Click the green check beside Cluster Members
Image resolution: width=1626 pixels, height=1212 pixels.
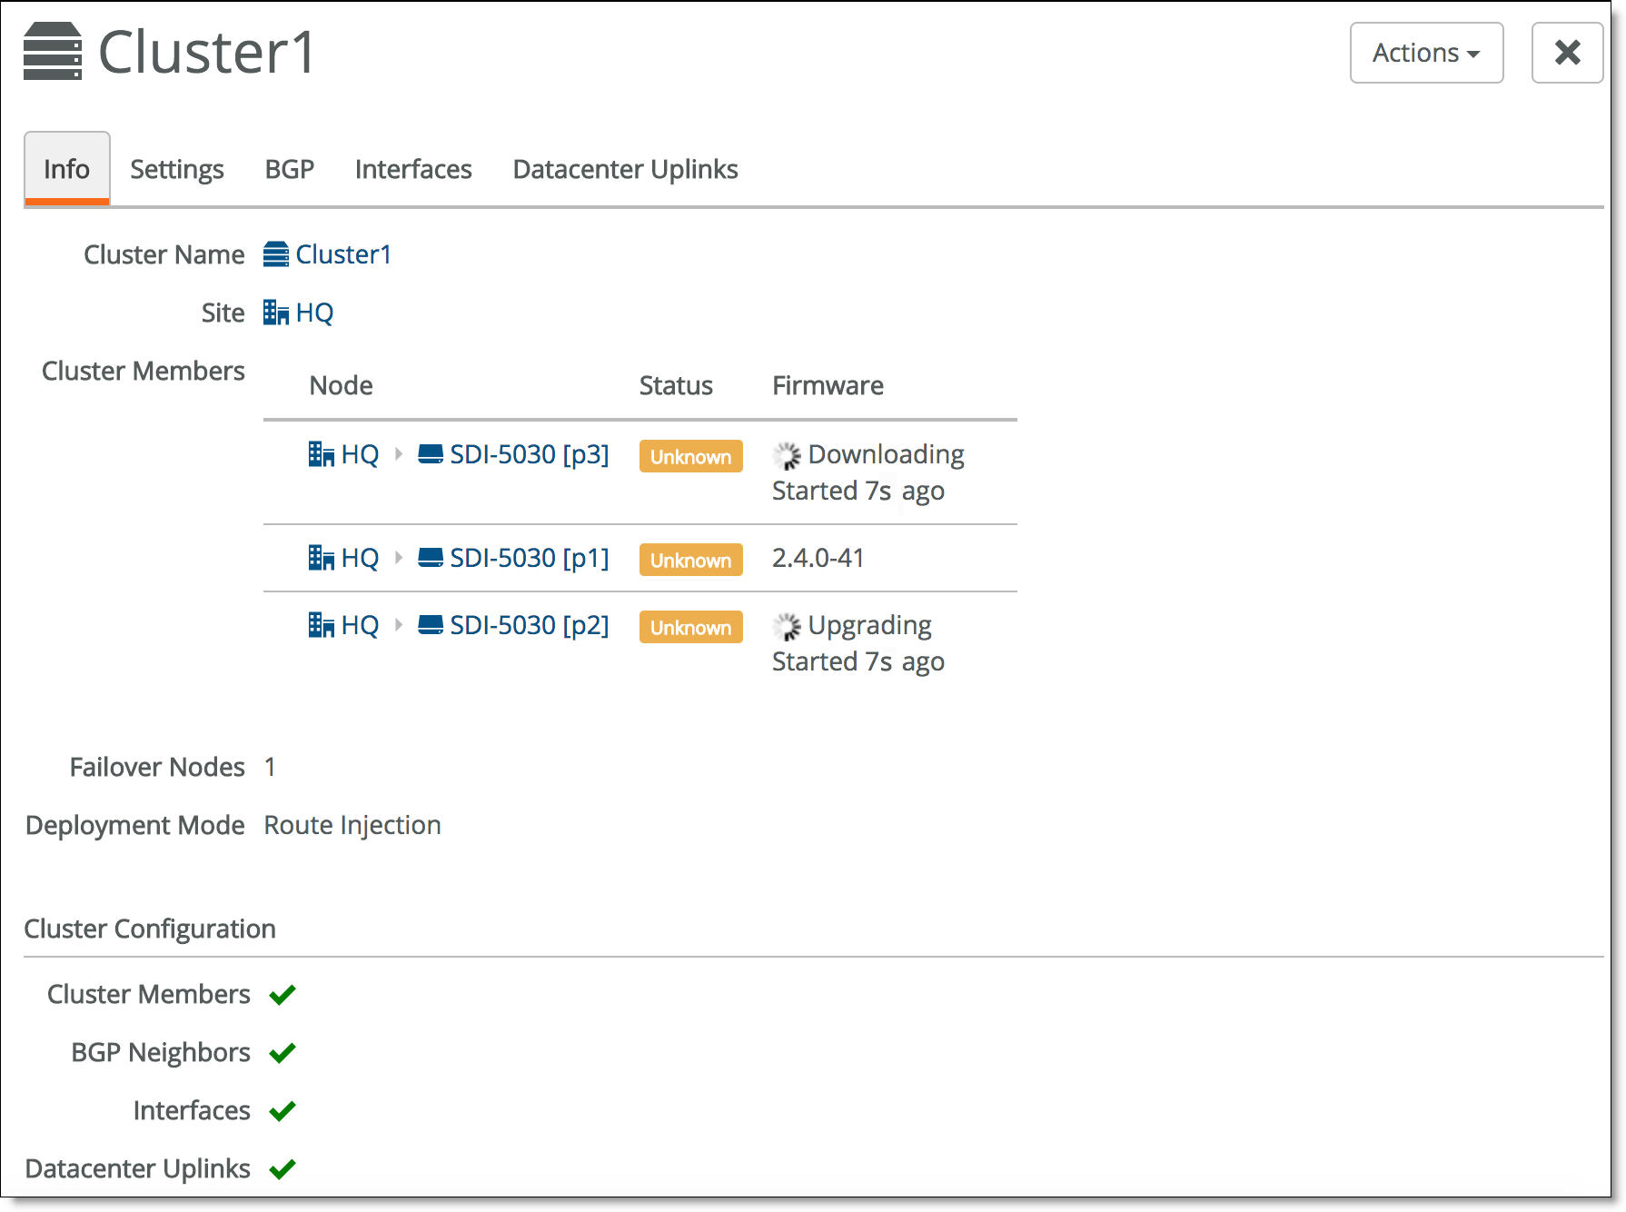283,995
